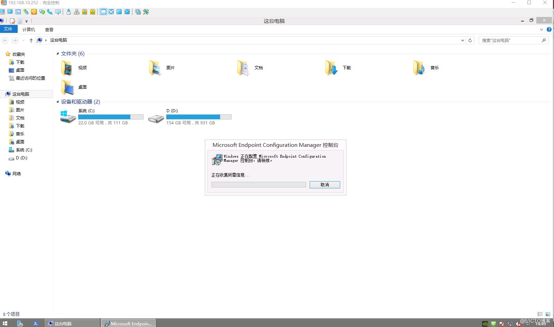
Task: Click the Back navigation arrow
Action: click(x=5, y=41)
